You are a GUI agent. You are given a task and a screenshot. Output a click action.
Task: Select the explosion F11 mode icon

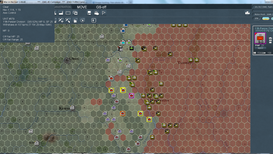(75, 20)
